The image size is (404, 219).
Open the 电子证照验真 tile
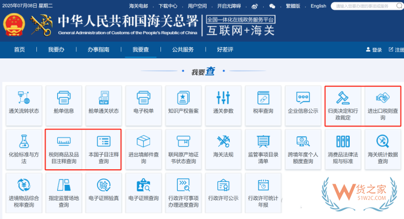(103, 193)
